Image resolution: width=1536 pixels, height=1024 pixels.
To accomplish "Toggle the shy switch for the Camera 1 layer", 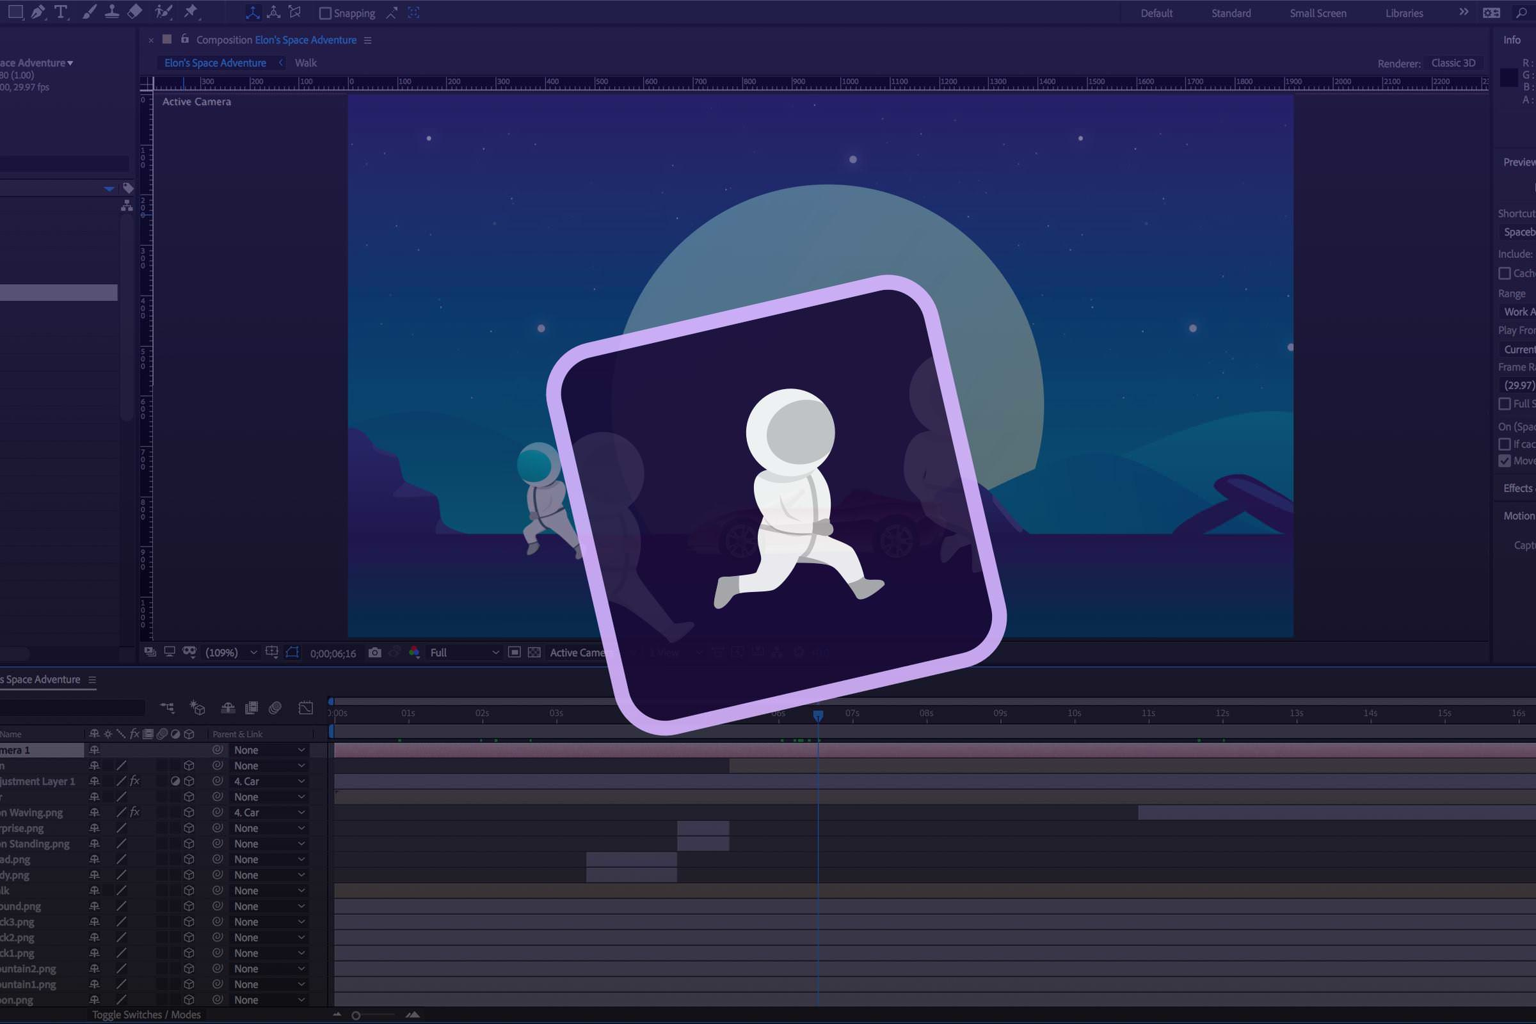I will click(94, 750).
